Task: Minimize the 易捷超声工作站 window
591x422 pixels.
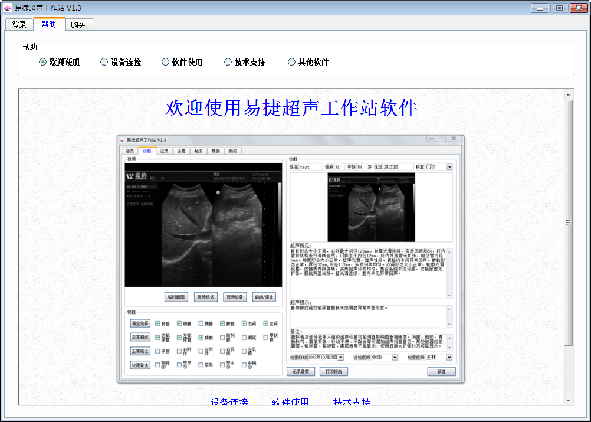Action: [540, 8]
